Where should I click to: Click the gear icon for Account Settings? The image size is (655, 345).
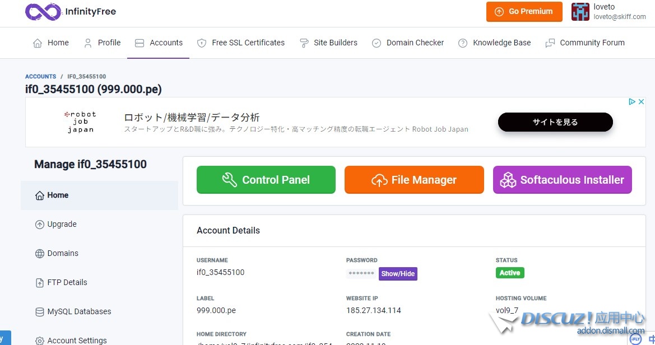40,341
